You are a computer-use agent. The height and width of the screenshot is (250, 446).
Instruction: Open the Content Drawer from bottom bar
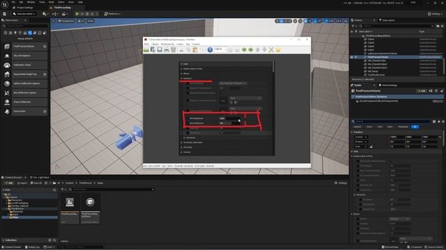click(12, 247)
